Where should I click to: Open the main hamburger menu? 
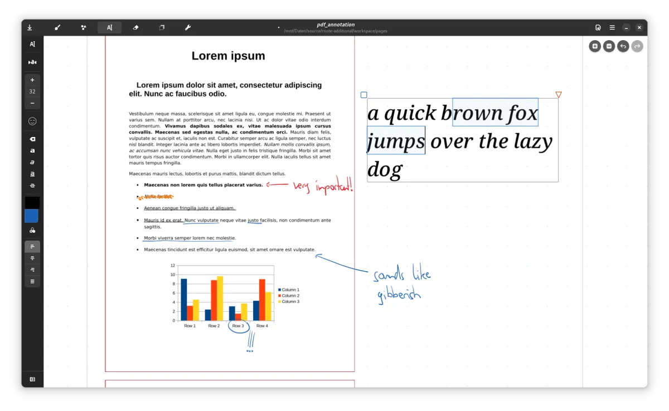612,27
